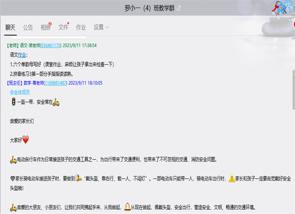Click QQ number 936461170 link
The image size is (295, 214).
pos(51,46)
